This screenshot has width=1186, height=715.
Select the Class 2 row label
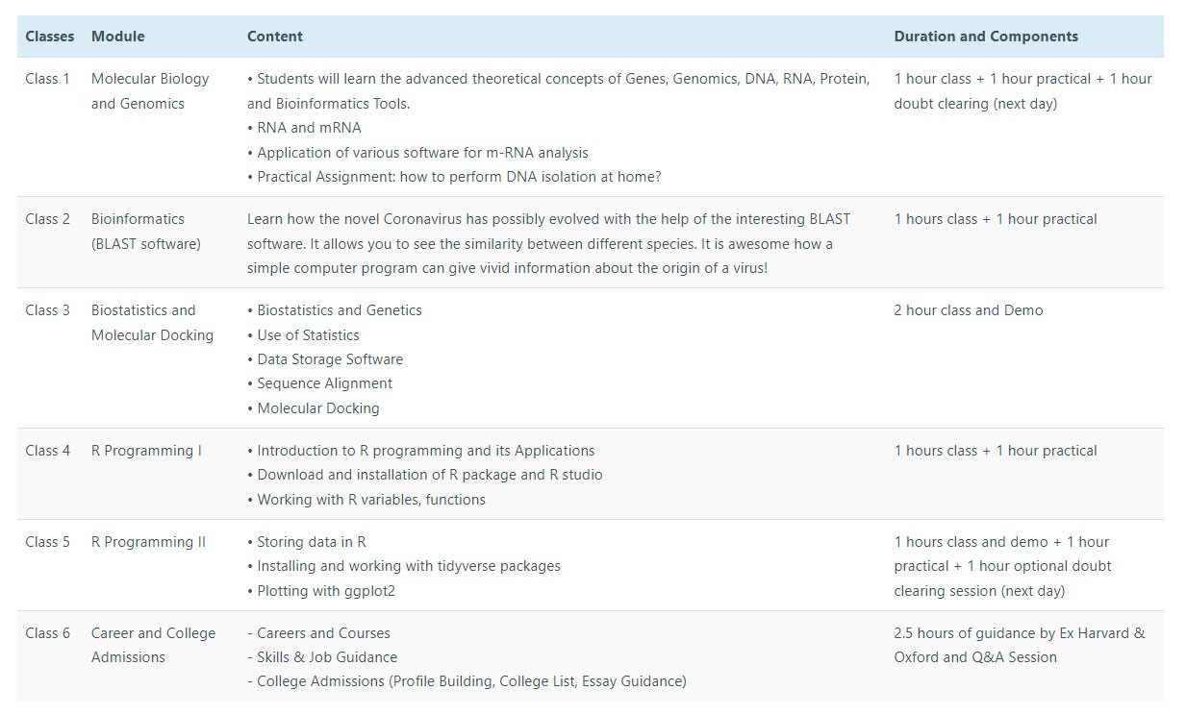tap(47, 219)
